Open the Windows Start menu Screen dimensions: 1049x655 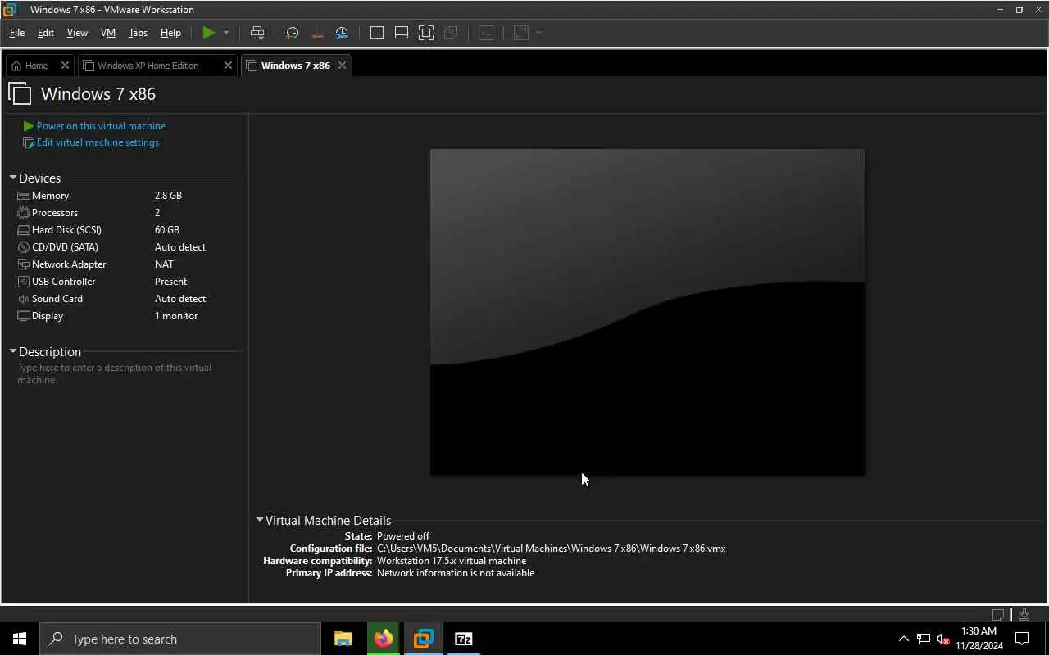click(20, 639)
